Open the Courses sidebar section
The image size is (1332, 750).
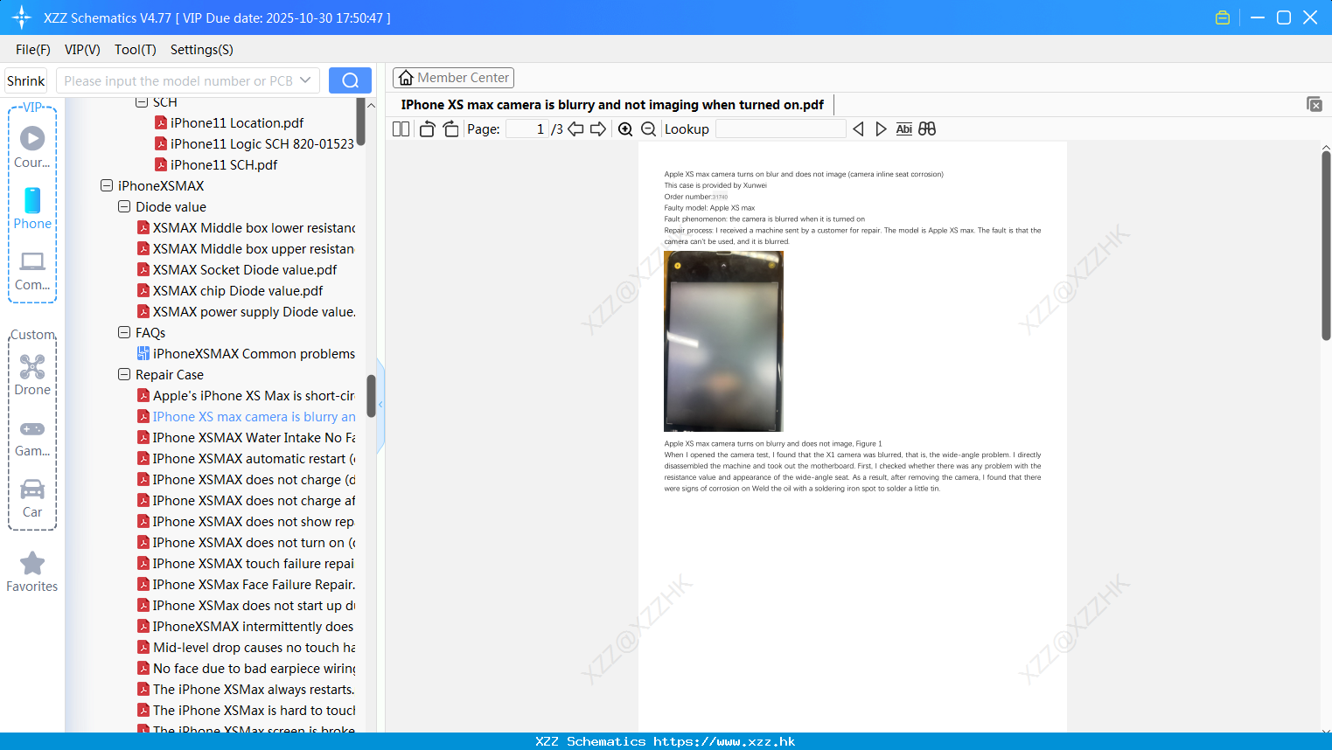[32, 148]
